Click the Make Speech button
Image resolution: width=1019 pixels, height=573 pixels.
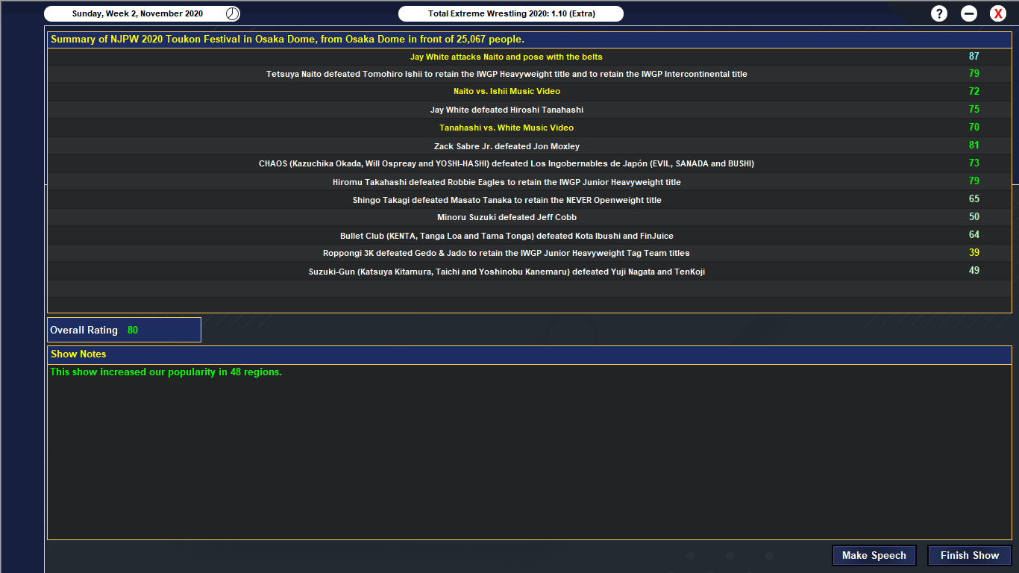pos(874,555)
